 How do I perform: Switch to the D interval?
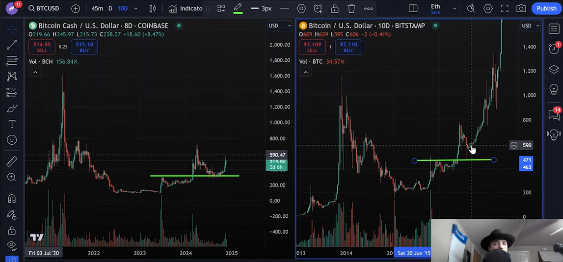point(110,9)
